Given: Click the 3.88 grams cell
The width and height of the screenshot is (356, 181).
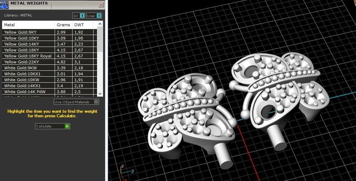Looking at the screenshot, I should (x=63, y=92).
